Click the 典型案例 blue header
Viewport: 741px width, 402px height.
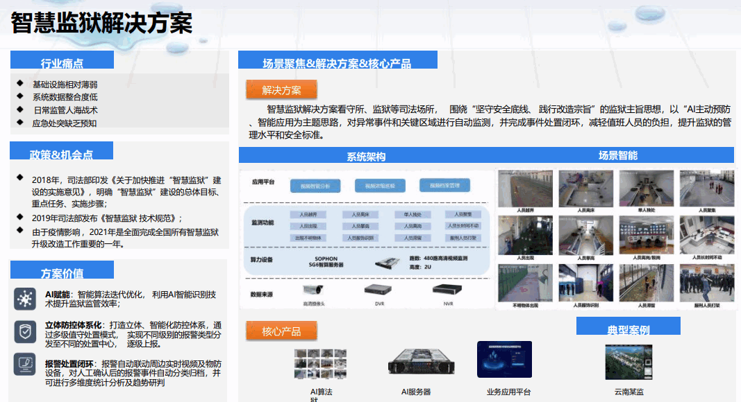click(628, 329)
